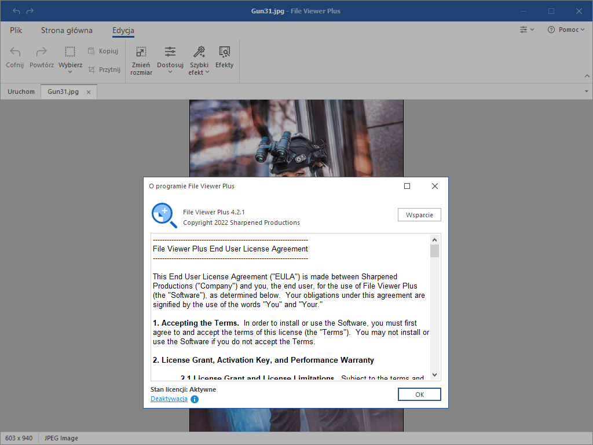
Task: Select the Edycja ribbon tab
Action: point(123,30)
